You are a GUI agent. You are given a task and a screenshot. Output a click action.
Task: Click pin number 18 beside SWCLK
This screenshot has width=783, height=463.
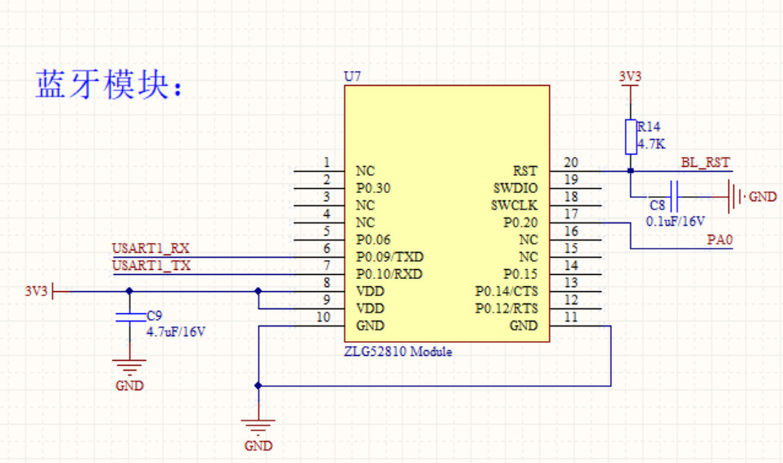pos(571,197)
